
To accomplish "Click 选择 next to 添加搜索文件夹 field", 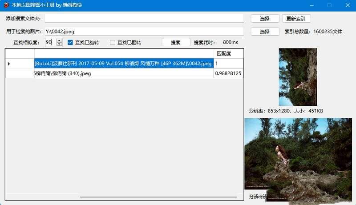I will (x=265, y=19).
